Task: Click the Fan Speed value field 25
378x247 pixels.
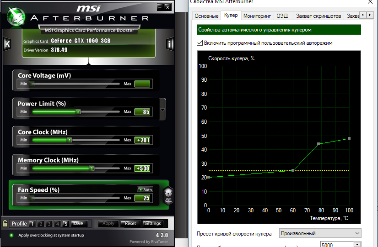Action: click(x=142, y=198)
